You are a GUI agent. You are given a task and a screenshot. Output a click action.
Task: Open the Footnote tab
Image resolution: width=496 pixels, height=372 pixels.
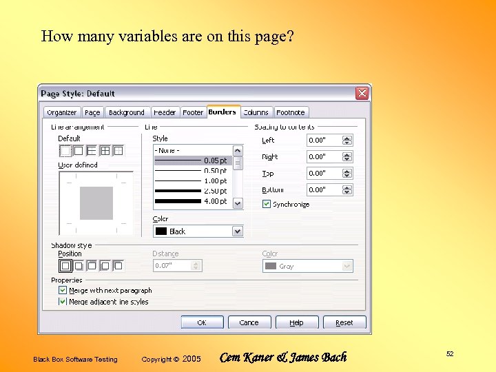(291, 112)
